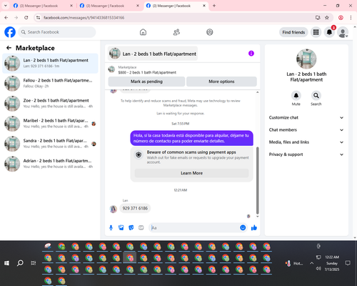Expand Media, files and links section

306,142
